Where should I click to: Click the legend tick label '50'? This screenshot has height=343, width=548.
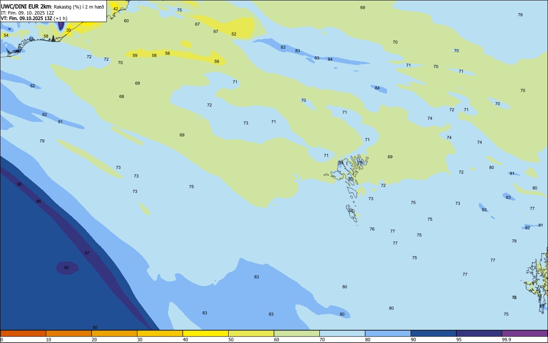click(x=231, y=340)
